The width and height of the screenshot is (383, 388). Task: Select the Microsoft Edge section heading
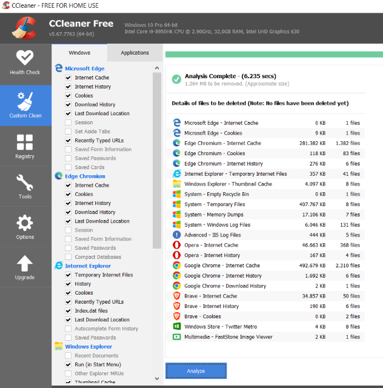[85, 69]
